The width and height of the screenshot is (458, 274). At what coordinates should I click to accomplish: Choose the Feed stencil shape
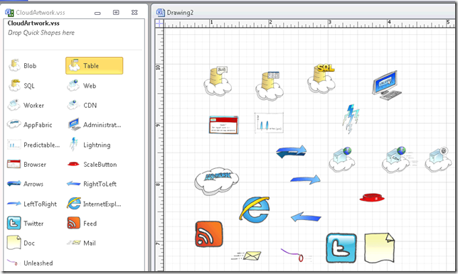tap(82, 224)
